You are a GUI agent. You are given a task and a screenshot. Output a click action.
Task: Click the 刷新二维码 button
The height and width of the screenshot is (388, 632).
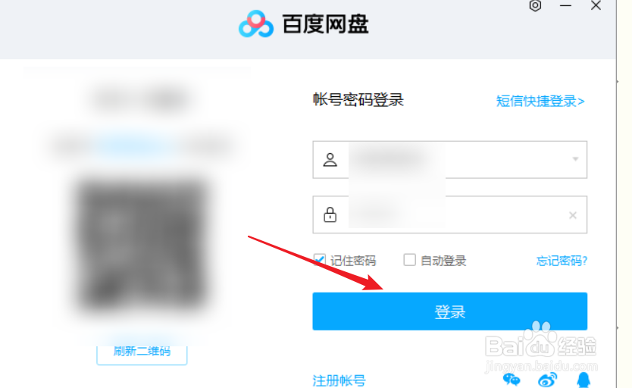click(x=142, y=354)
